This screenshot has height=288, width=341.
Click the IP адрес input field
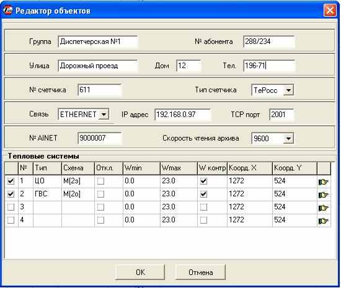pyautogui.click(x=183, y=115)
